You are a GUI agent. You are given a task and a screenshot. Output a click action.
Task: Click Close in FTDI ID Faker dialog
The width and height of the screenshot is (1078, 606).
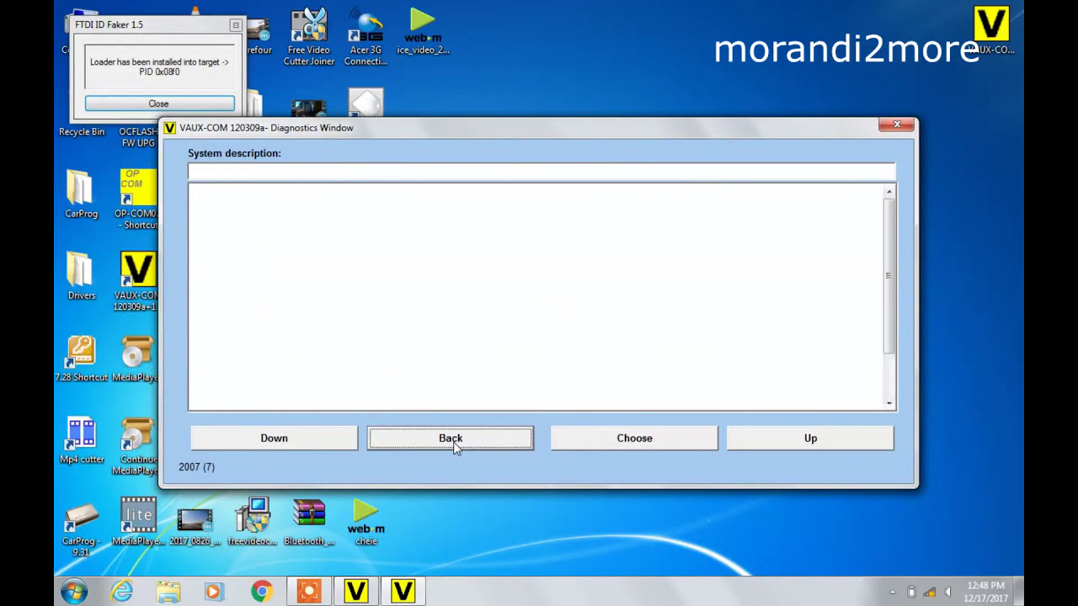(159, 104)
